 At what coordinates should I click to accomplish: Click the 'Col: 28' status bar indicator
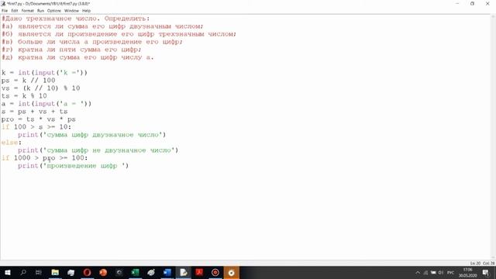(489, 263)
